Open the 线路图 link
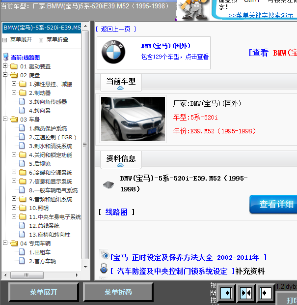 (116, 212)
